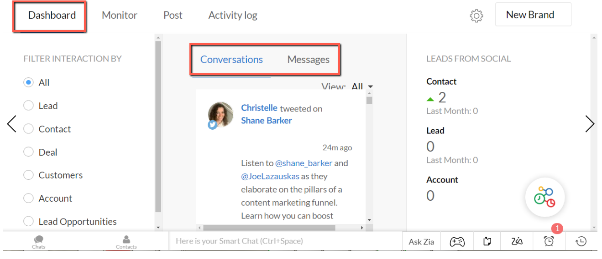Viewport: 602px width, 259px height.
Task: Click the @shane_barker mention link
Action: (304, 163)
